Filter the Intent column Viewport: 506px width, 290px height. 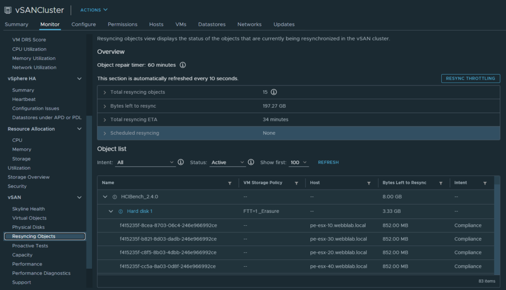(485, 183)
